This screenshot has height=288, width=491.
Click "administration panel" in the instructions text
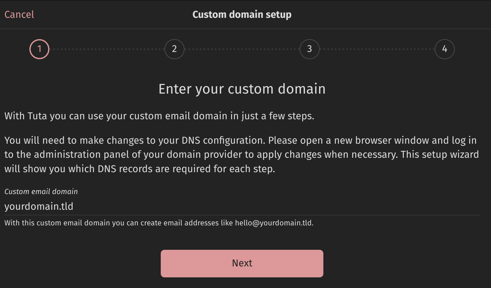[81, 155]
